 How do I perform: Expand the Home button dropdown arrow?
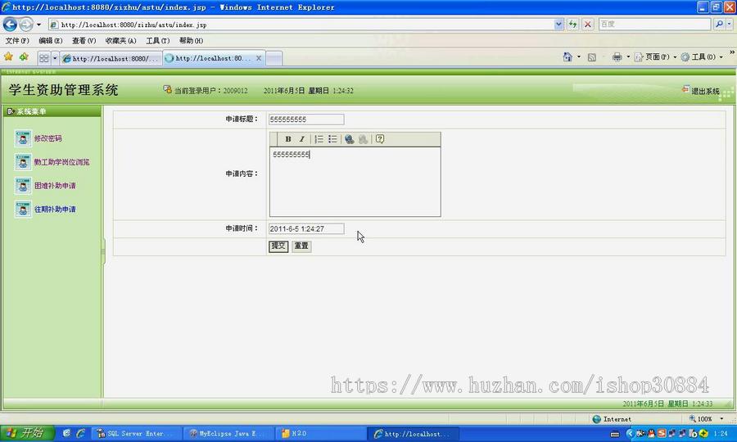[x=579, y=56]
